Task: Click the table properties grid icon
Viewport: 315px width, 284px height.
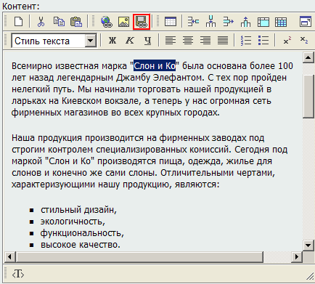Action: tap(281, 22)
